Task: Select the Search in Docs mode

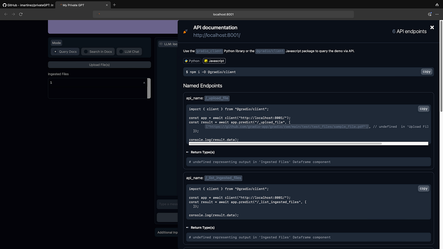Action: pyautogui.click(x=98, y=52)
